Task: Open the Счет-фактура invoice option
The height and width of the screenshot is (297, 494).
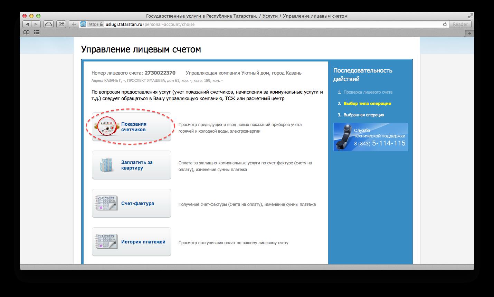Action: click(x=132, y=203)
